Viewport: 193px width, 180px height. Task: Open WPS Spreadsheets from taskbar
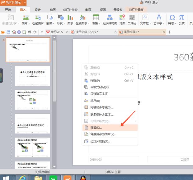point(53,178)
